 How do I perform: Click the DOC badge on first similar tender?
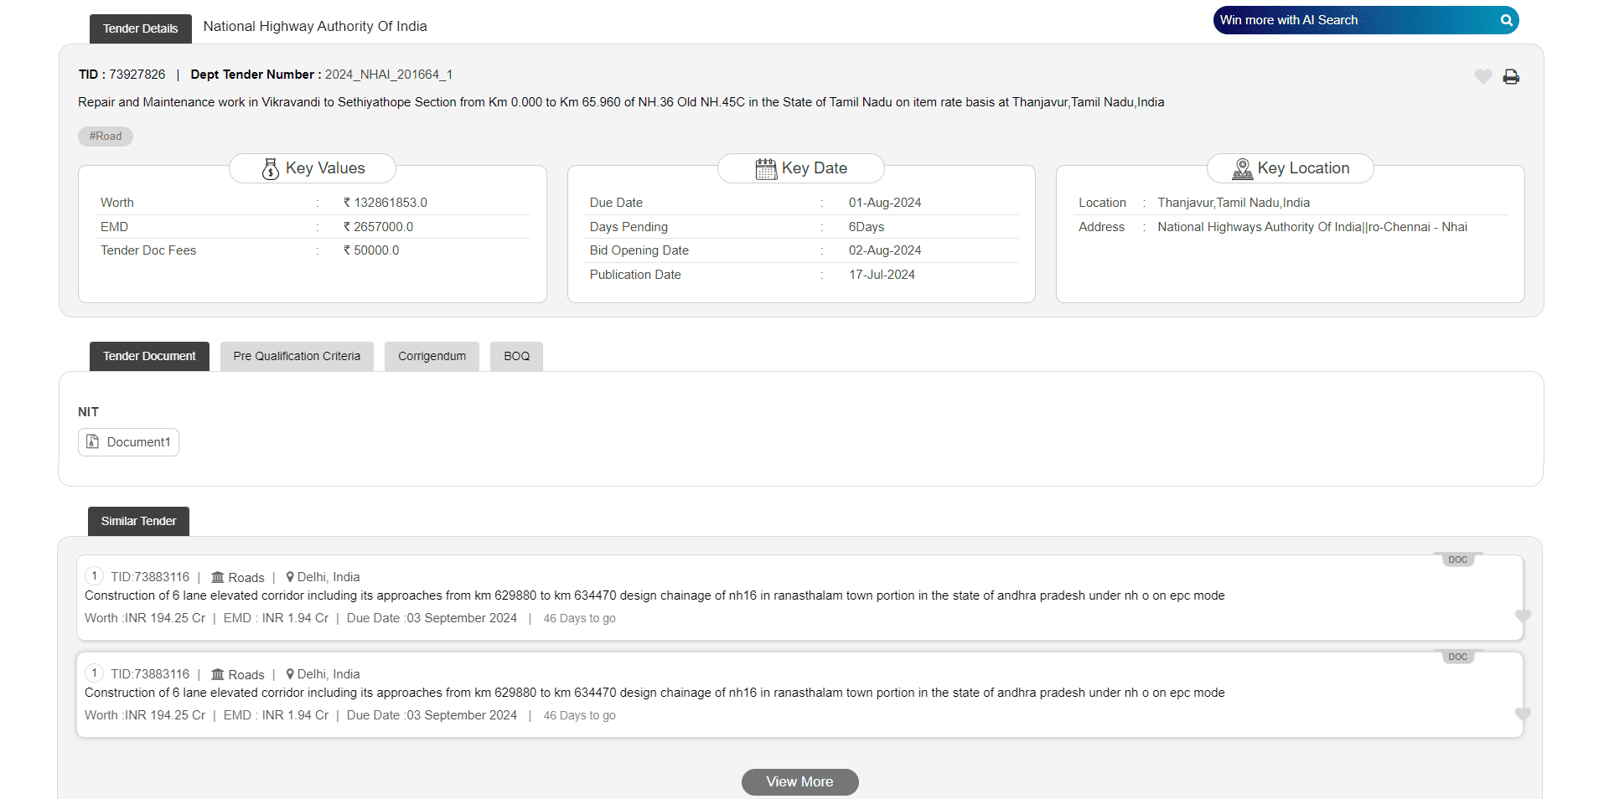pyautogui.click(x=1457, y=560)
